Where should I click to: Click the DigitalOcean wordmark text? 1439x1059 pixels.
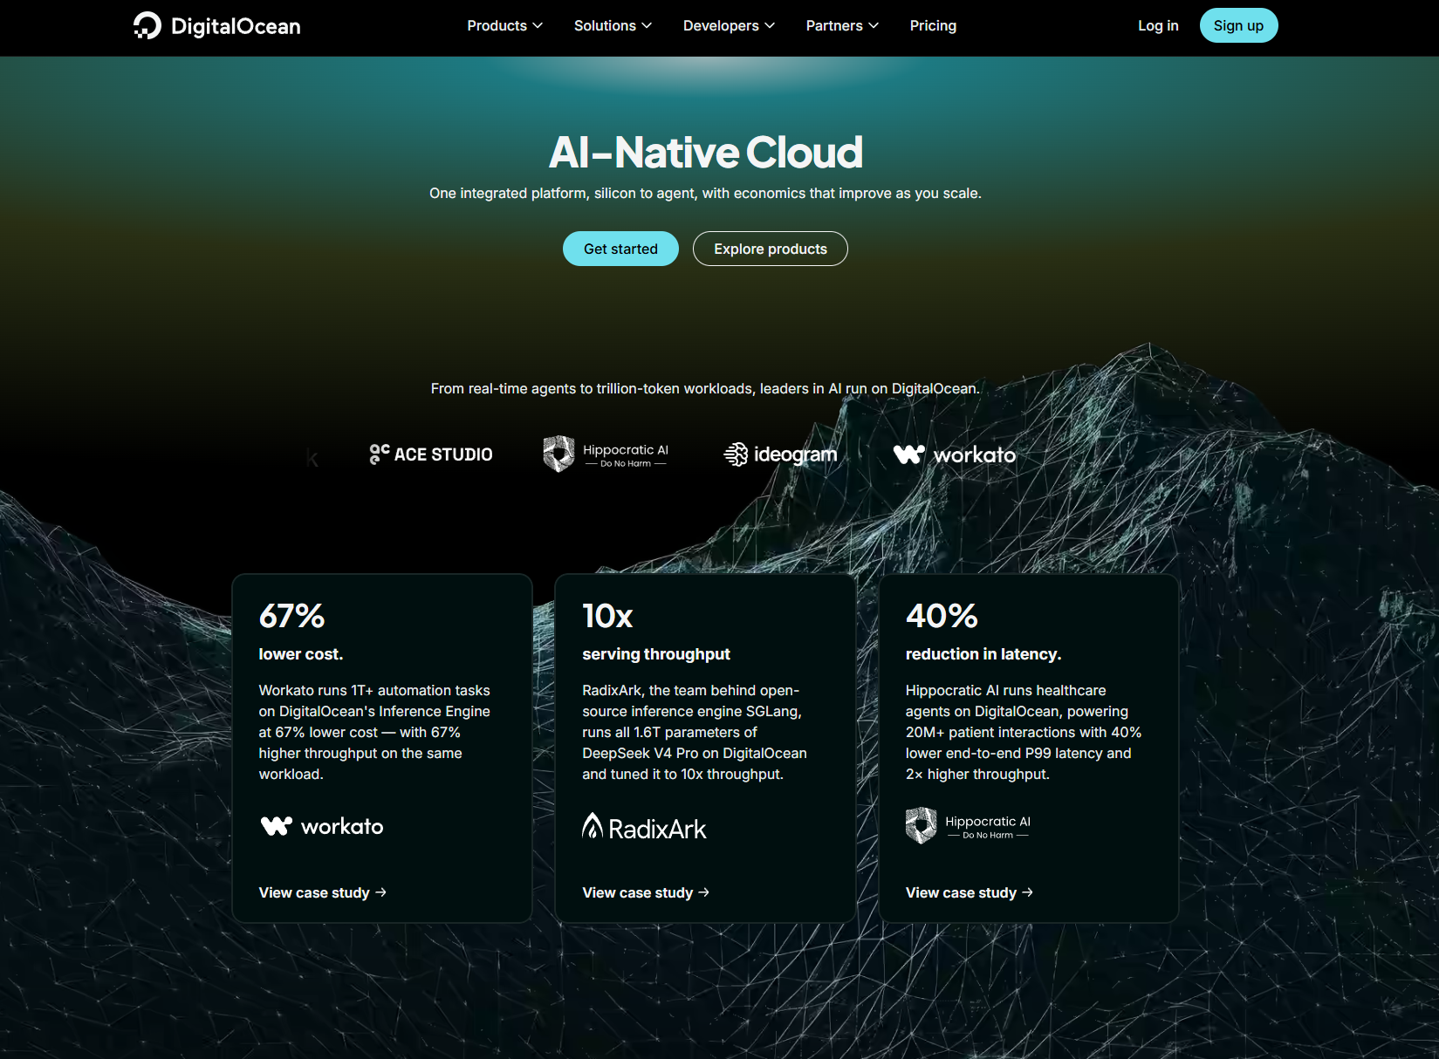pos(236,26)
